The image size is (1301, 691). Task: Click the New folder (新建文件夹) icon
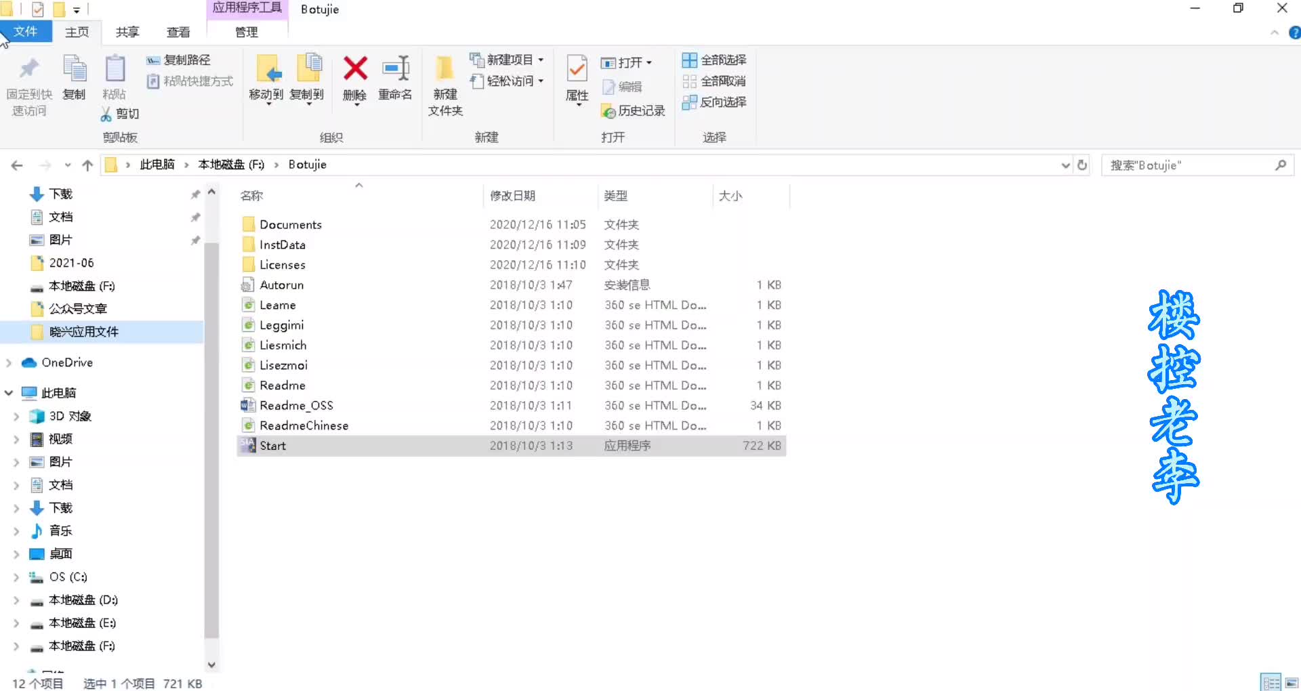[x=445, y=69]
